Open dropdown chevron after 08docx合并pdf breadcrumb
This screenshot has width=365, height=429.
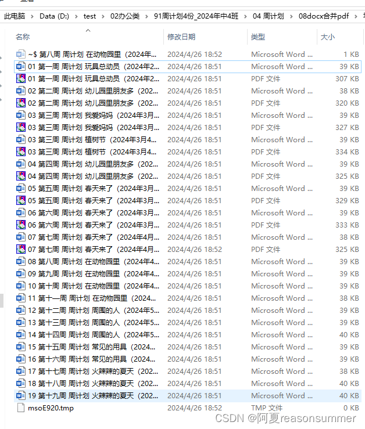[x=356, y=16]
